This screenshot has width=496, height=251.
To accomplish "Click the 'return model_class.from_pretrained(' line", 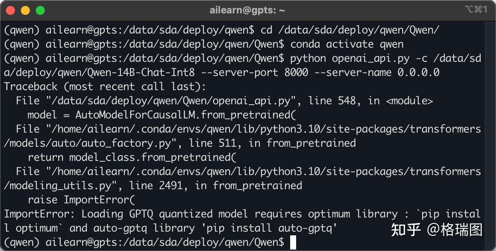I will tap(132, 158).
